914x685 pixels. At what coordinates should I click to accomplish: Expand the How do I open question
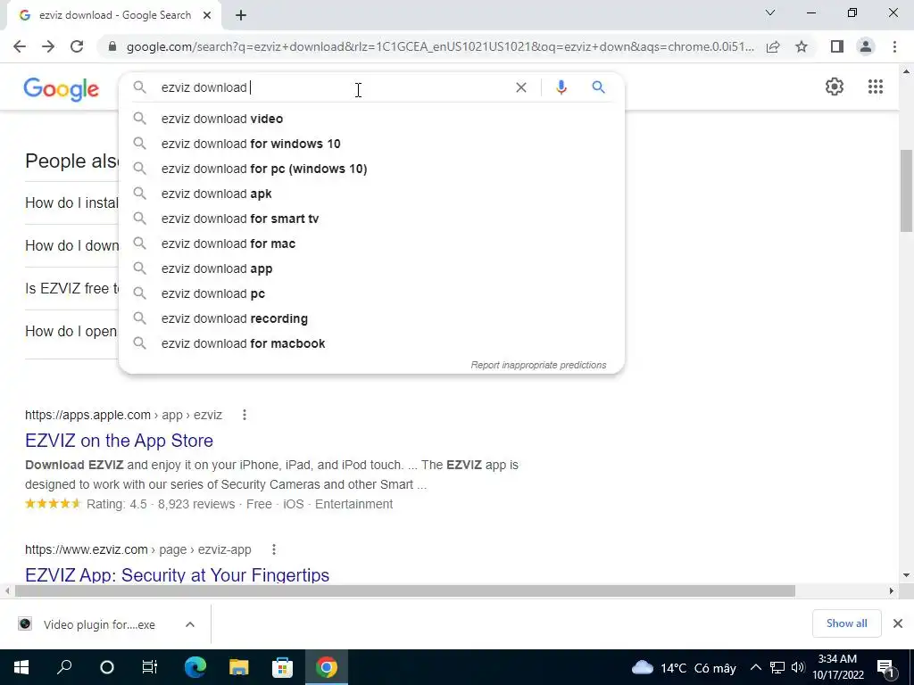point(71,332)
